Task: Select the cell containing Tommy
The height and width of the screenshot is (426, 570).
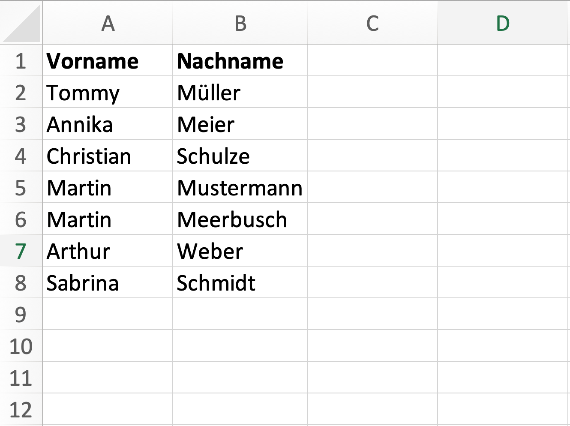Action: point(108,93)
